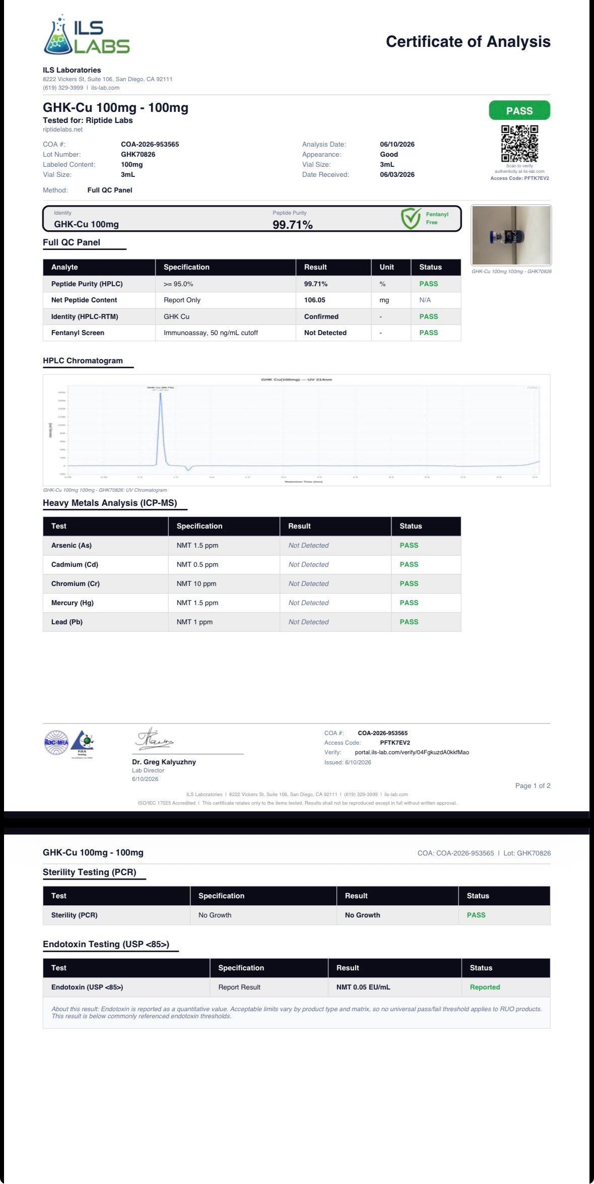Click the Chromium (Cr) PASS status
594x1184 pixels.
(x=409, y=583)
